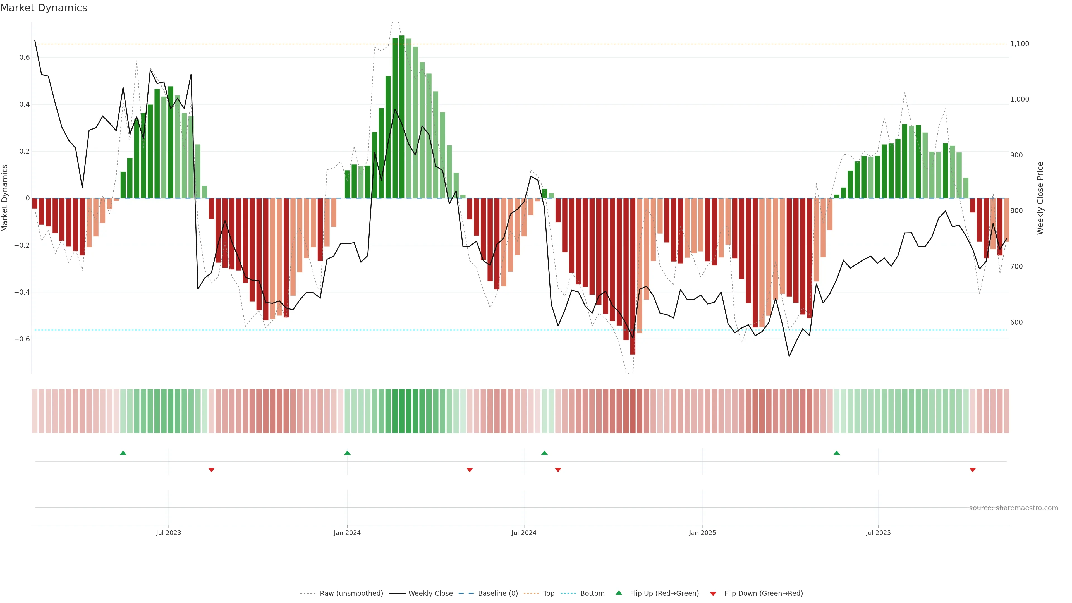Click the Market Dynamics chart title
Image resolution: width=1072 pixels, height=603 pixels.
(44, 8)
